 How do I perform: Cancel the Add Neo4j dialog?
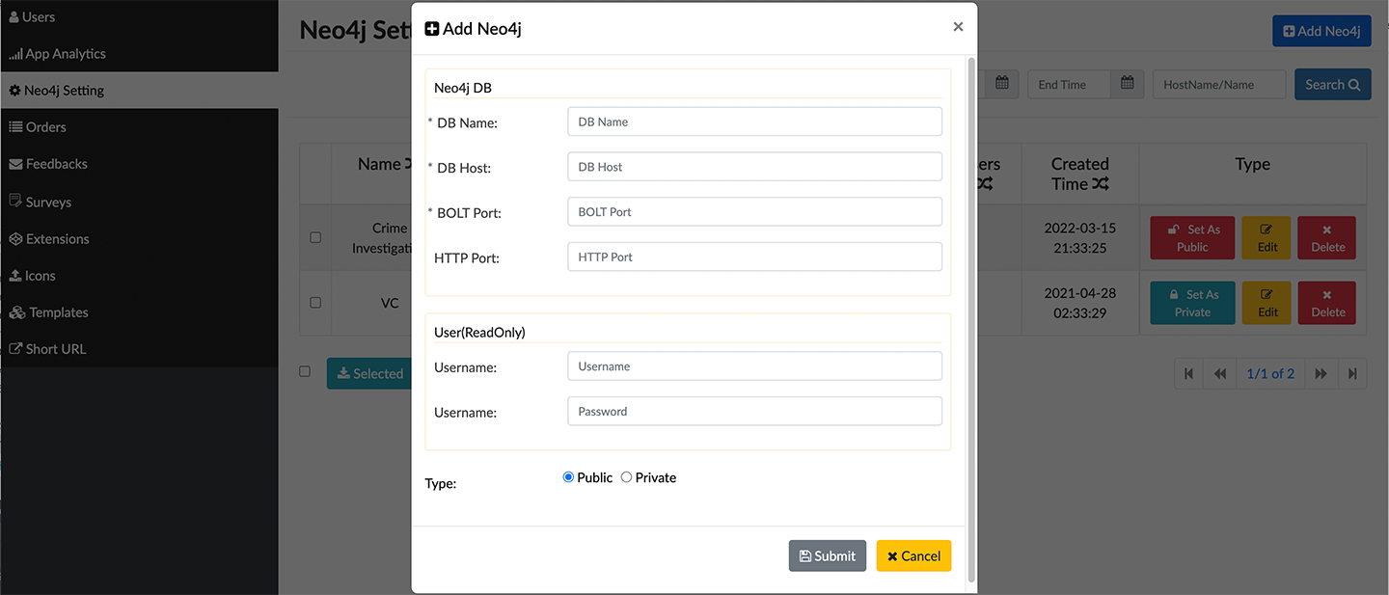point(913,555)
